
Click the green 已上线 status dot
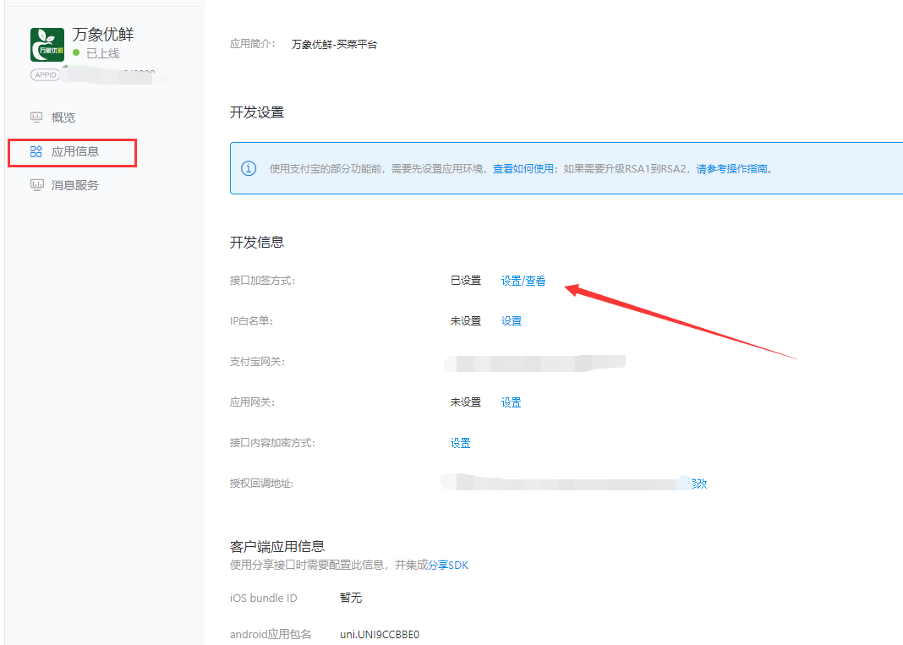click(76, 52)
